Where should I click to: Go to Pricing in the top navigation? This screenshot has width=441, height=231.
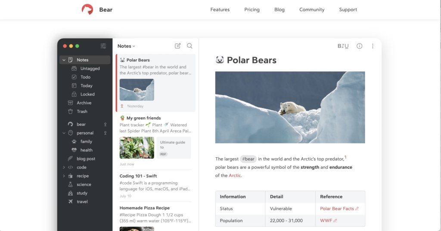(x=252, y=9)
